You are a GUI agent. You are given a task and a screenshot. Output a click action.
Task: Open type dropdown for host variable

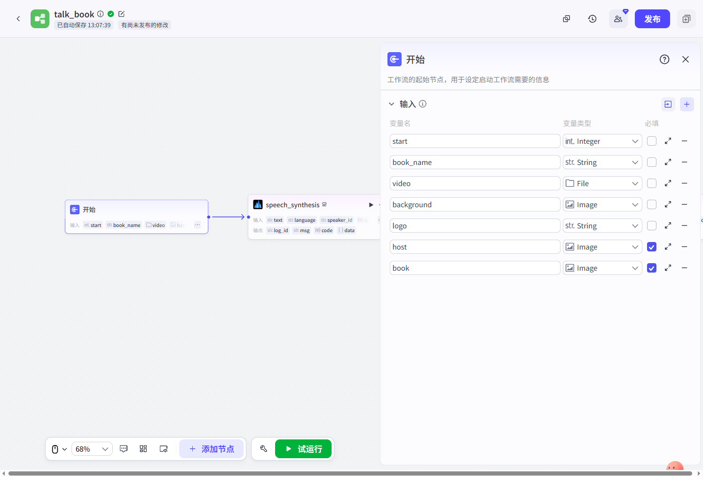tap(602, 247)
